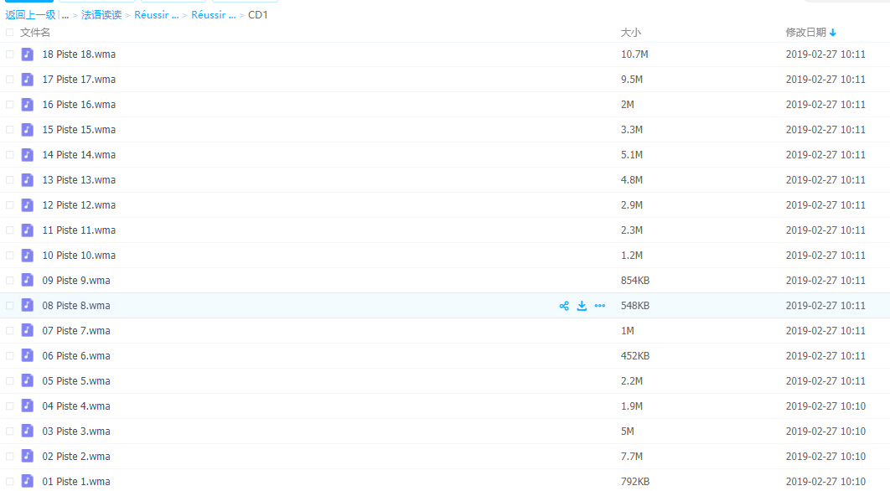Click audio file icon of 04 Piste 4.wma
Image resolution: width=890 pixels, height=491 pixels.
point(28,406)
